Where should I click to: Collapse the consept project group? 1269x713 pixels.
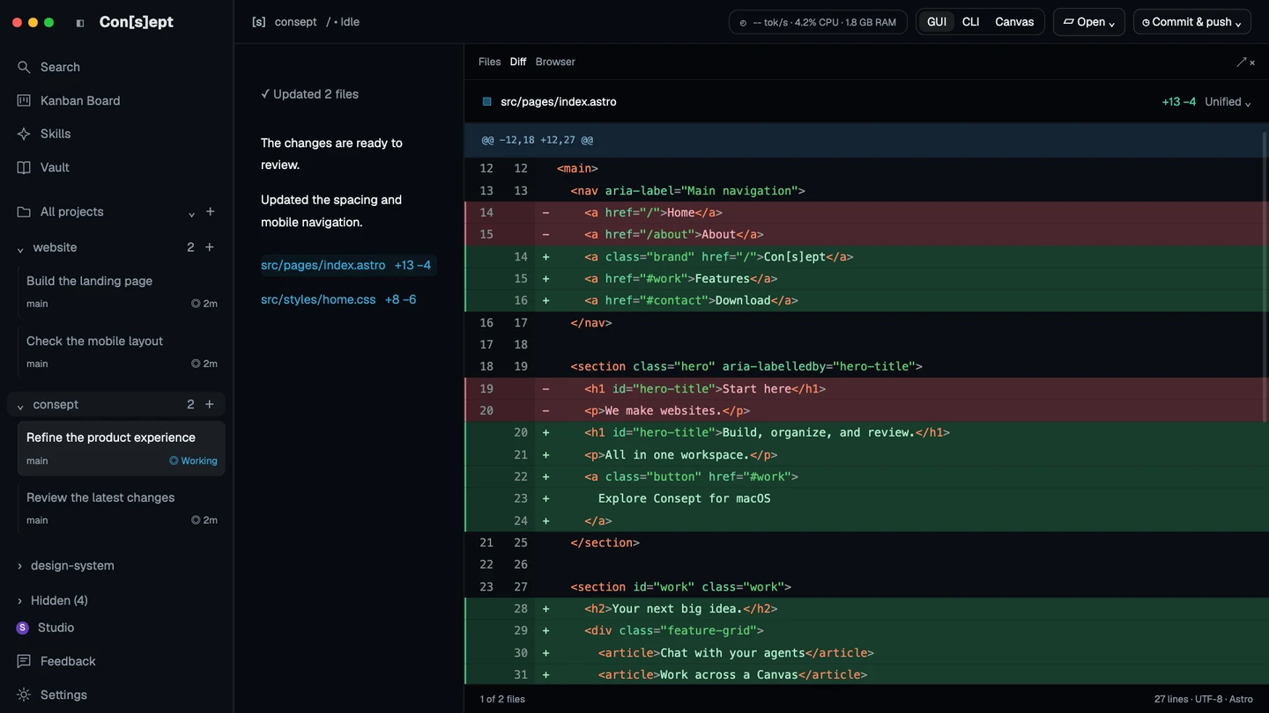click(x=20, y=406)
